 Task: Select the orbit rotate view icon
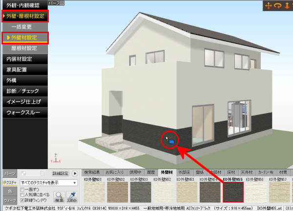(278, 5)
